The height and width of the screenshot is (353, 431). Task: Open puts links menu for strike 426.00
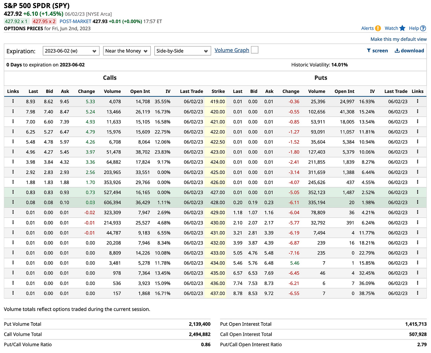coord(418,182)
